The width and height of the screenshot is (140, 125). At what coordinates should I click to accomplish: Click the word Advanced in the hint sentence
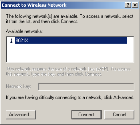point(123,97)
